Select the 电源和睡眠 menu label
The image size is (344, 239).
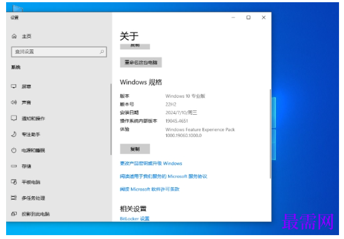click(33, 150)
